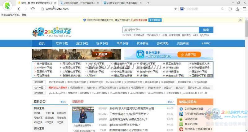This screenshot has width=248, height=132.
Task: Click hot search term QQ2018
Action: point(204,35)
